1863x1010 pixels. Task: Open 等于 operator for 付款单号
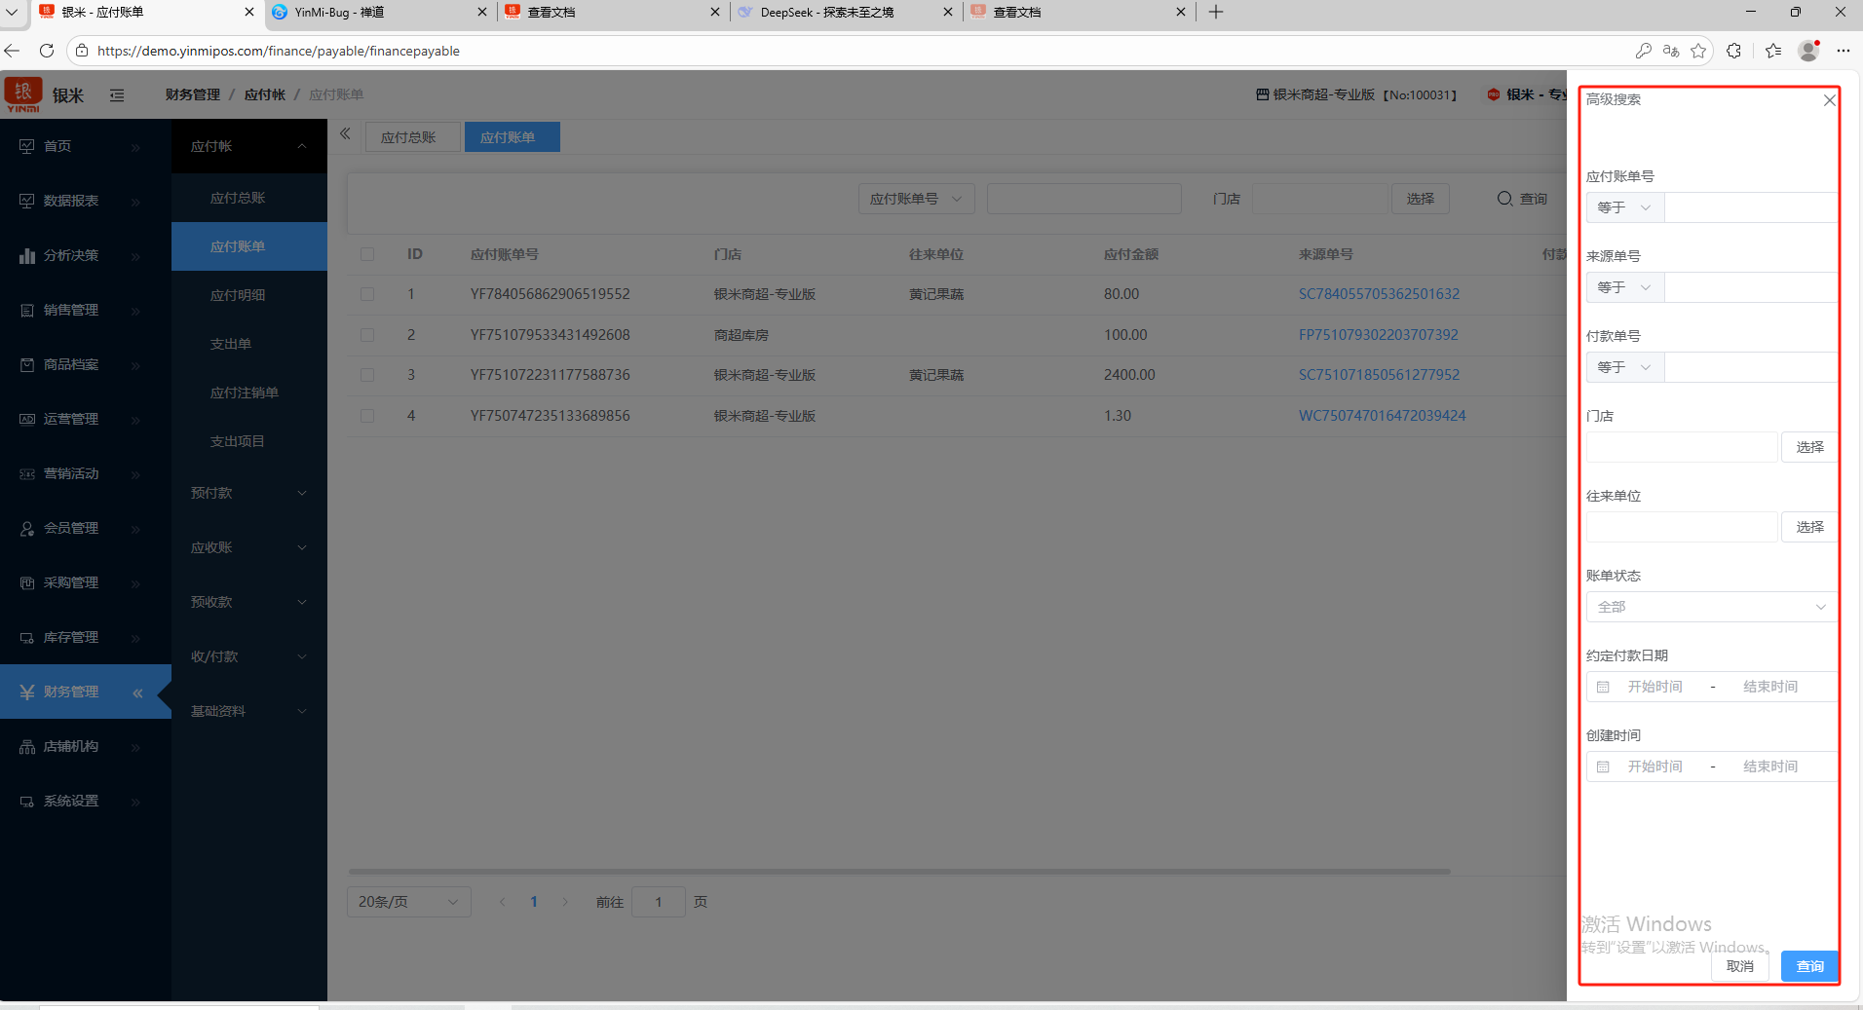click(x=1624, y=367)
